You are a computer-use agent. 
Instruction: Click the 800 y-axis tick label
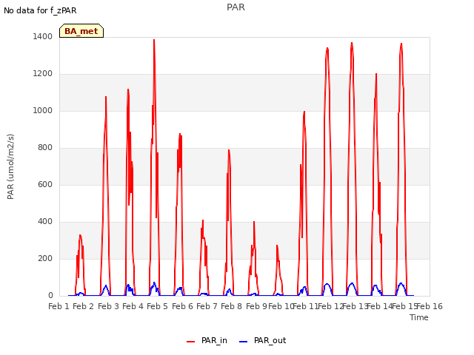[x=45, y=148]
